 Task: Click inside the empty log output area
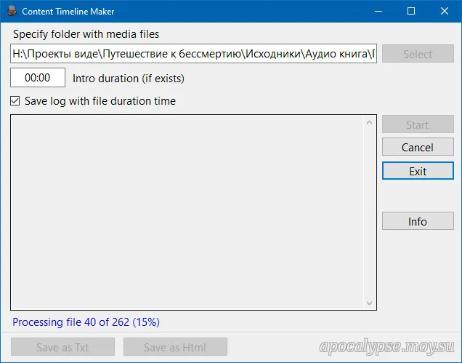pyautogui.click(x=187, y=212)
